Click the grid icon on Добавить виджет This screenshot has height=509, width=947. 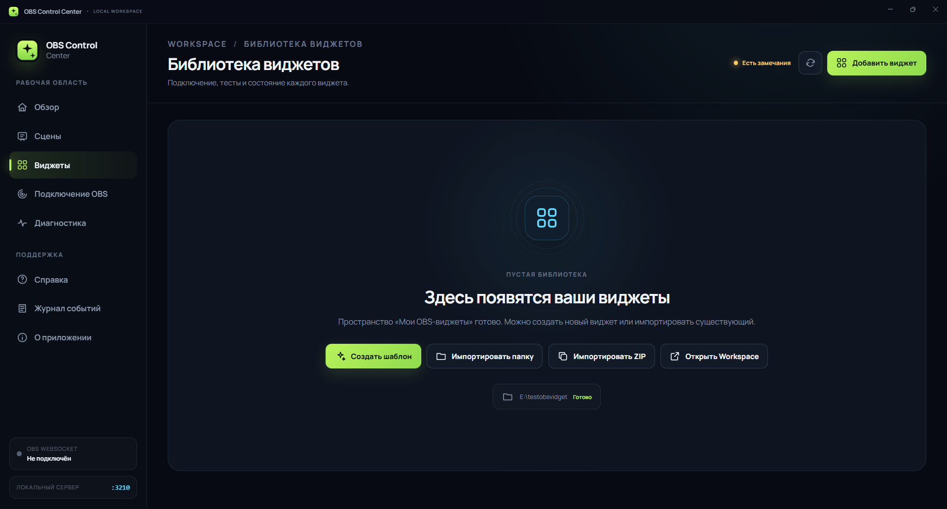[841, 63]
